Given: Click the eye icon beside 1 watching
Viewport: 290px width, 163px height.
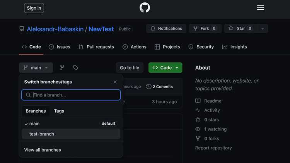Looking at the screenshot, I should tap(198, 129).
